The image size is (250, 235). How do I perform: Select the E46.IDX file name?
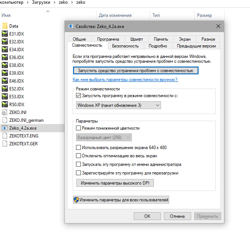point(17,81)
